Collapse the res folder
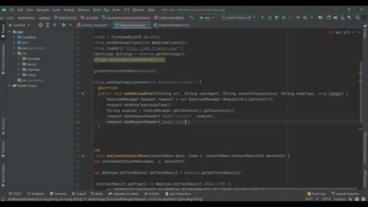The image size is (368, 207). (14, 53)
